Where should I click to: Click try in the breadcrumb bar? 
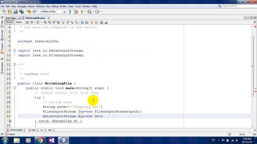(42, 130)
